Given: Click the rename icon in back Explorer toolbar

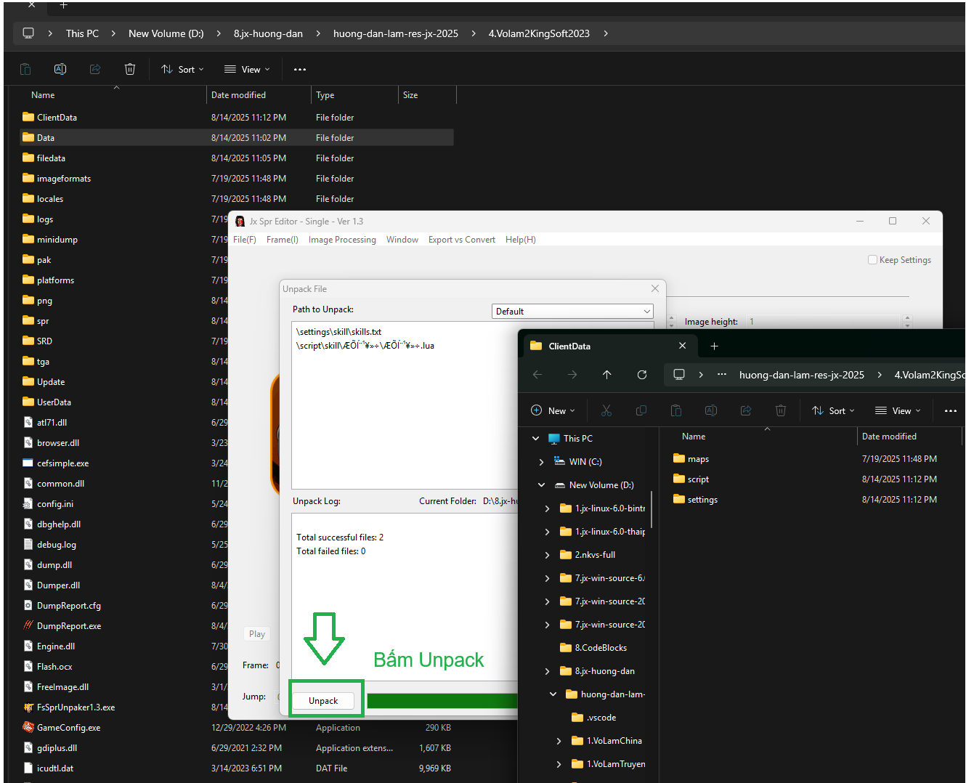Looking at the screenshot, I should (x=60, y=69).
